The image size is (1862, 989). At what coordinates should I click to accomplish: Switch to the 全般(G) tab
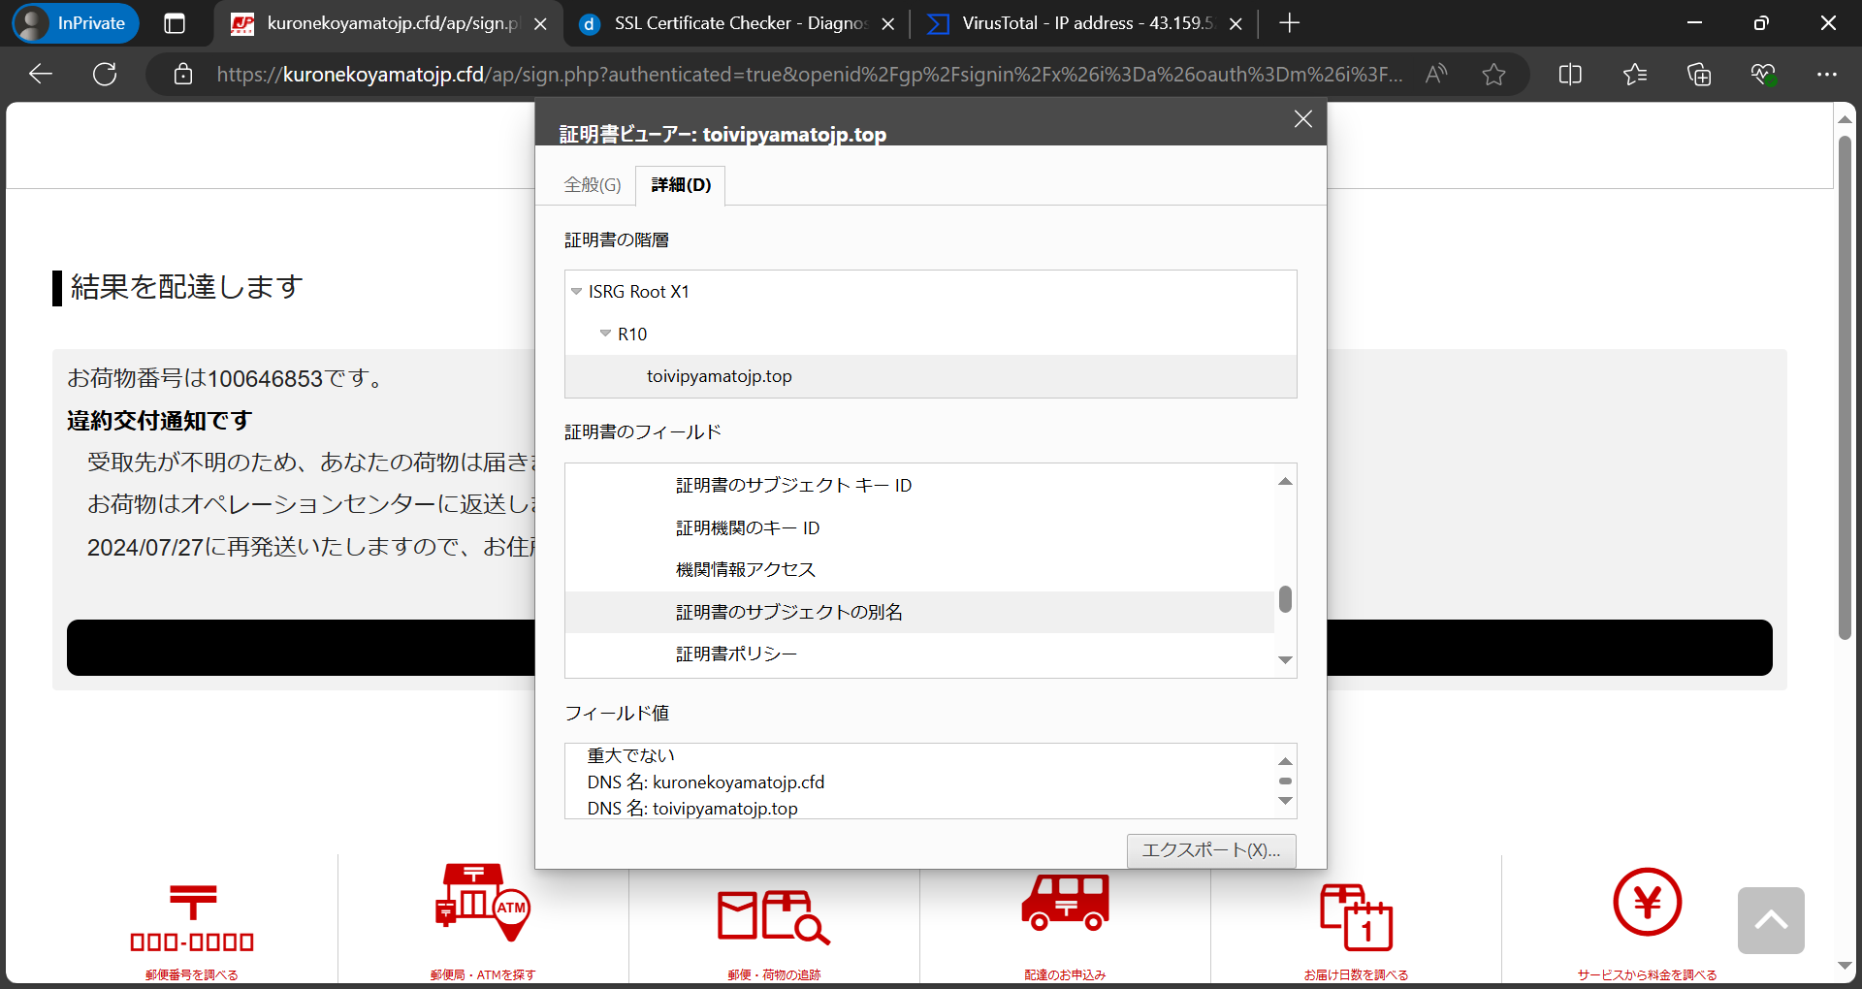coord(592,184)
